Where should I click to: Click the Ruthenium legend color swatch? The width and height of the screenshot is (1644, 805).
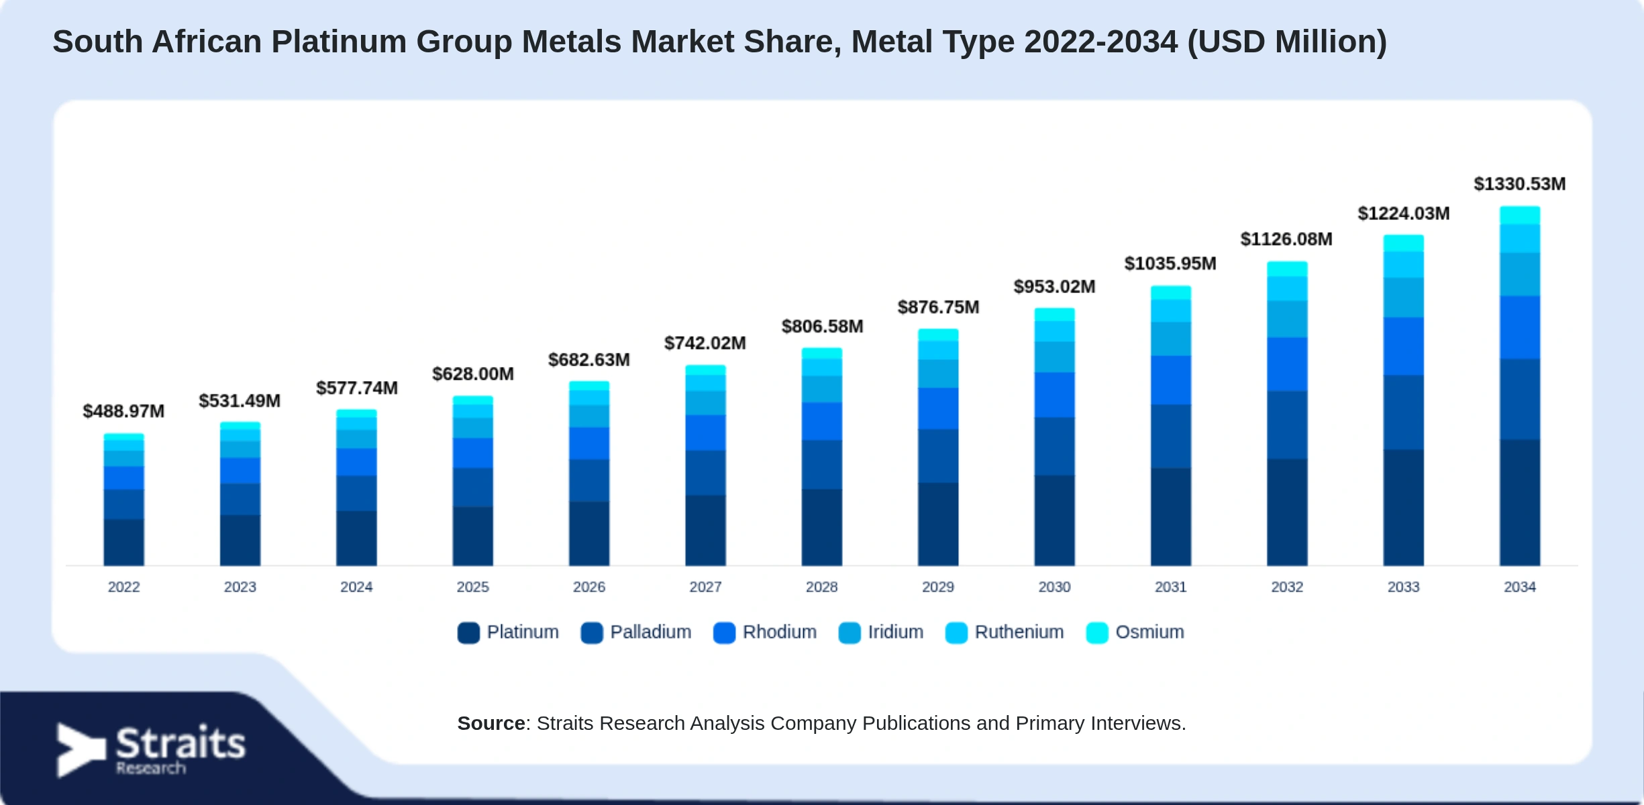tap(956, 633)
